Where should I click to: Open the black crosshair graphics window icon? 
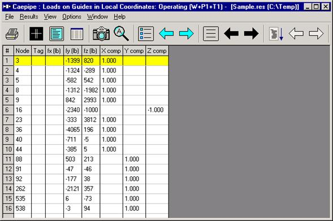coord(36,33)
